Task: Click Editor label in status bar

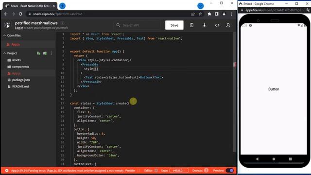Action: [148, 171]
